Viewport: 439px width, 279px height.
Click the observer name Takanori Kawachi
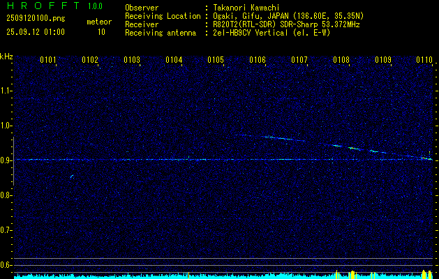point(246,8)
